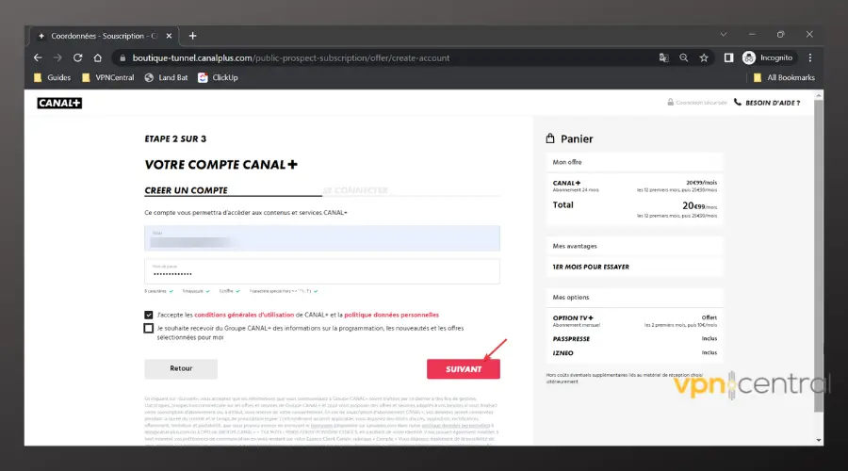This screenshot has width=848, height=471.
Task: Minimize the browser window
Action: [x=752, y=34]
